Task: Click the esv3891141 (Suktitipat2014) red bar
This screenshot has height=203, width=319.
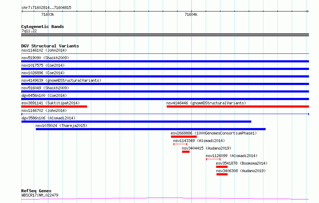Action: 54,107
